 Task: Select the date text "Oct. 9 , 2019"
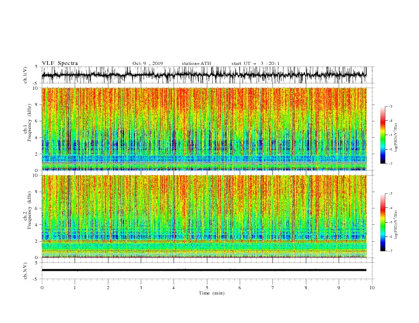pyautogui.click(x=148, y=63)
